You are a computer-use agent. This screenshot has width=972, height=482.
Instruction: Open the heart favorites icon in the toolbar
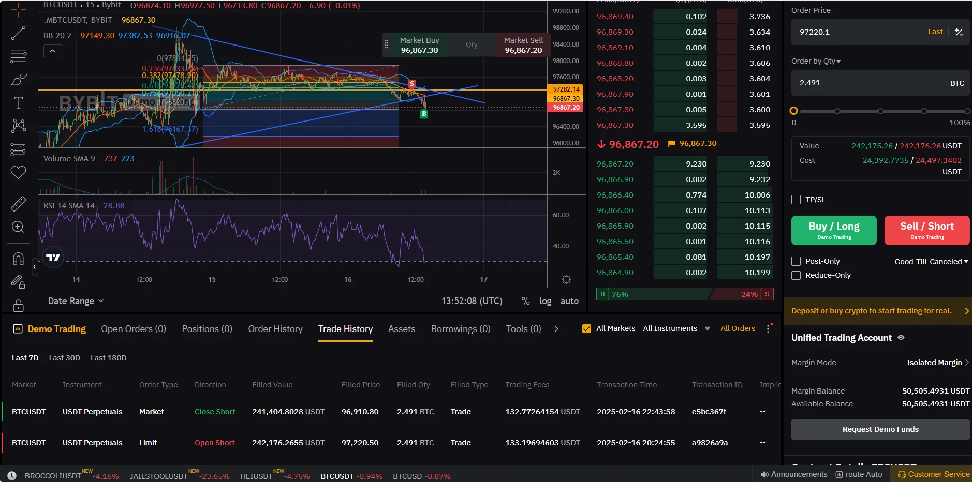tap(18, 172)
